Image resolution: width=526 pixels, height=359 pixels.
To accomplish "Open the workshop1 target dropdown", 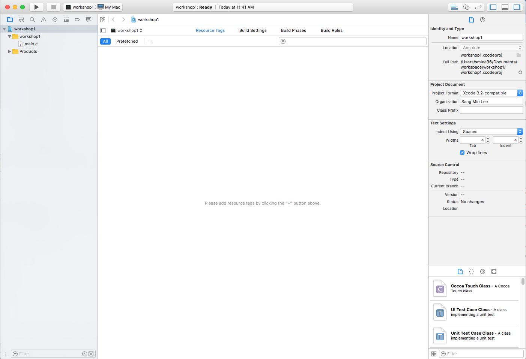I will pos(127,30).
